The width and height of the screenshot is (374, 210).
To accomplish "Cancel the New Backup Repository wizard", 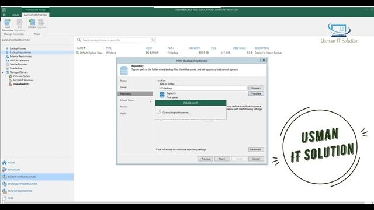I will coord(256,159).
